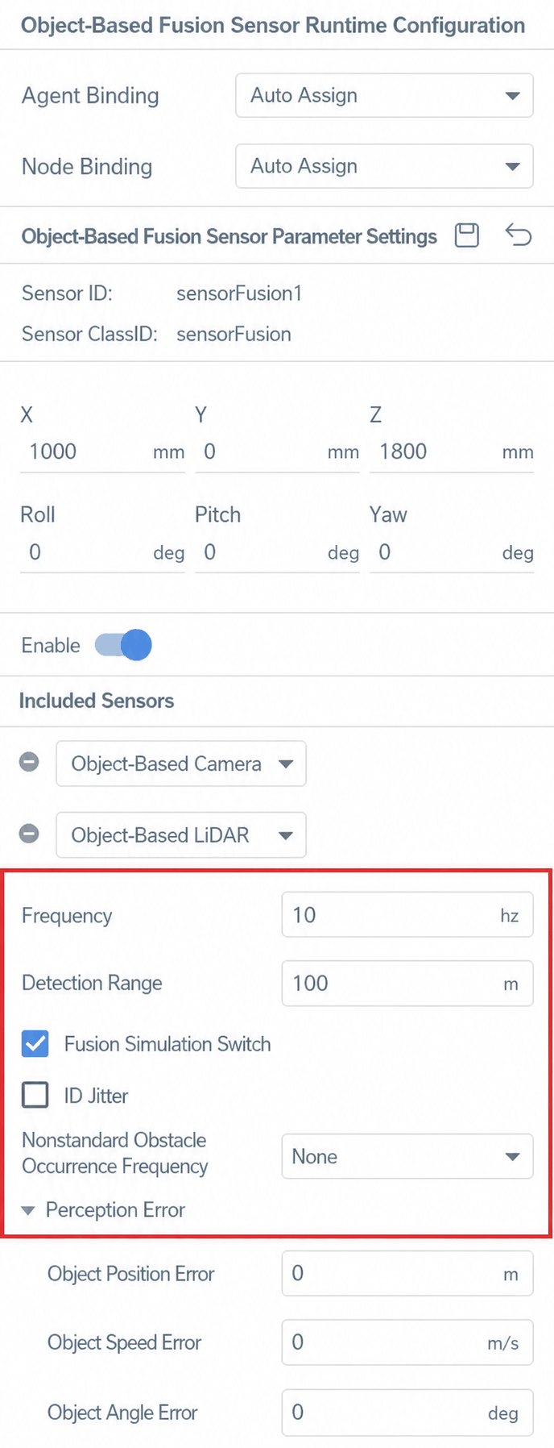Click the X position input field

tap(102, 451)
